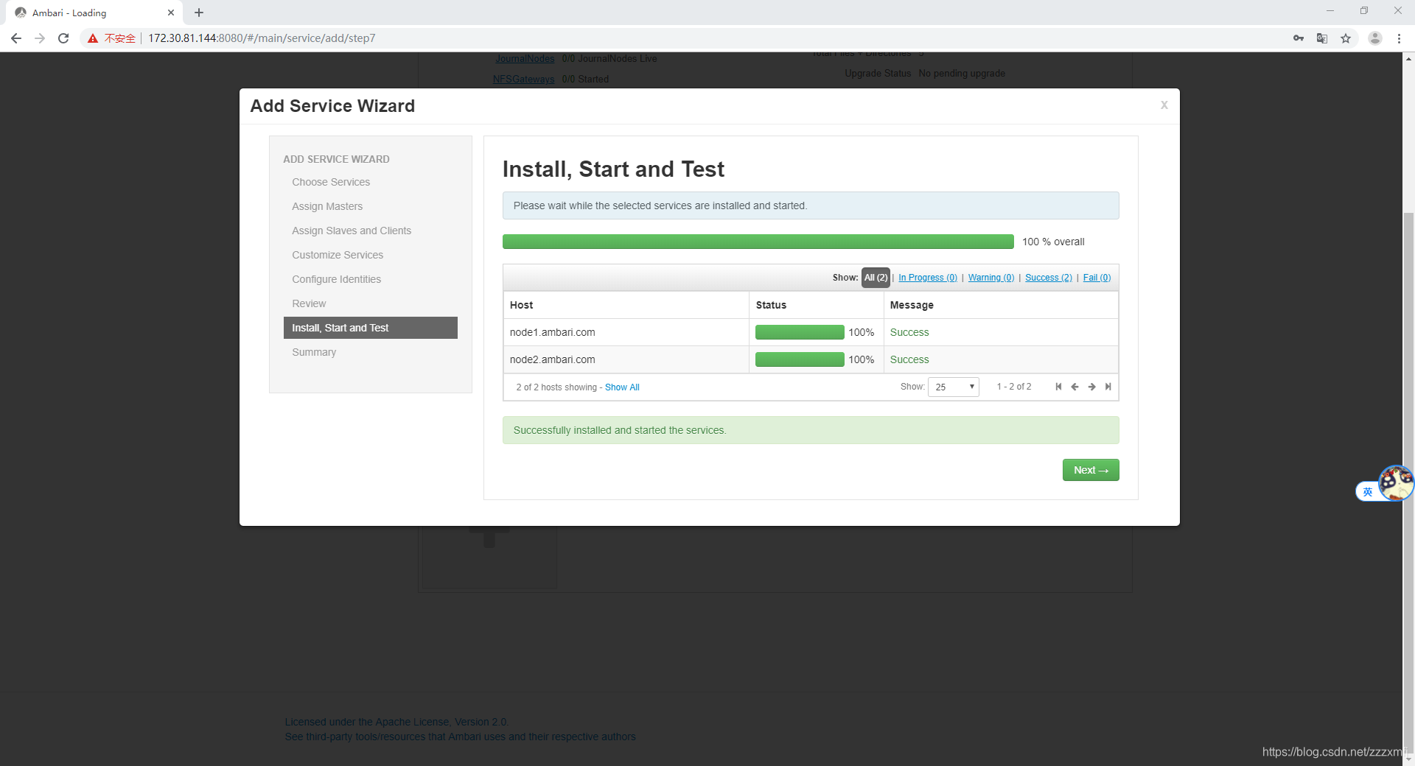Select Install, Start and Test step
The image size is (1415, 766).
pyautogui.click(x=371, y=328)
